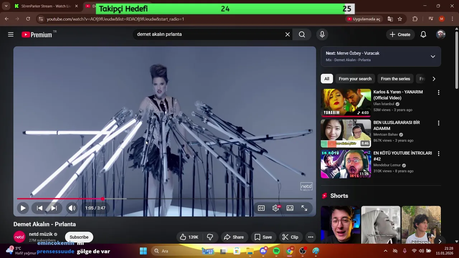Click the magnifier search button

click(302, 34)
